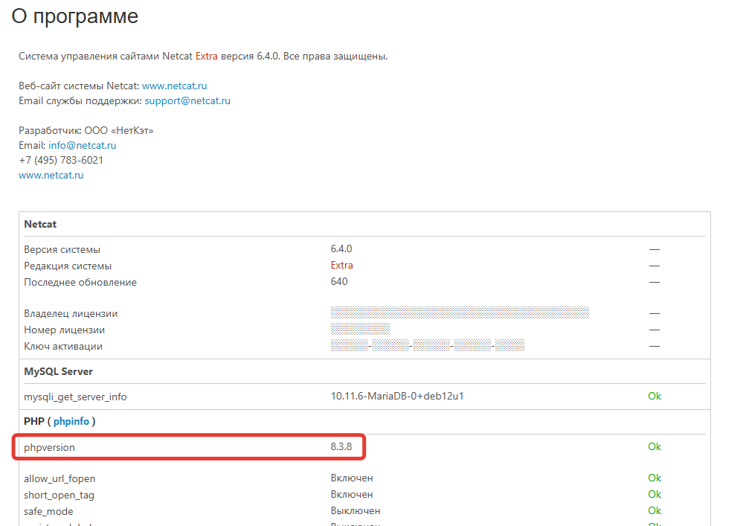Select the system version value 6.4.0 in table
743x526 pixels.
pos(341,248)
